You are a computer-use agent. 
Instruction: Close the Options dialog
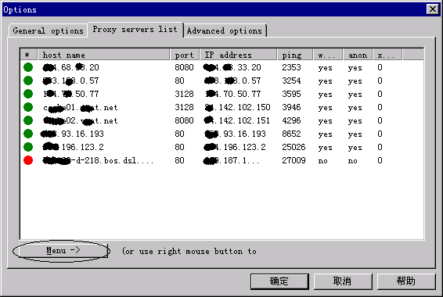433,9
